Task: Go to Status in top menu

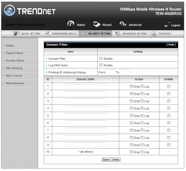Action: pos(81,25)
